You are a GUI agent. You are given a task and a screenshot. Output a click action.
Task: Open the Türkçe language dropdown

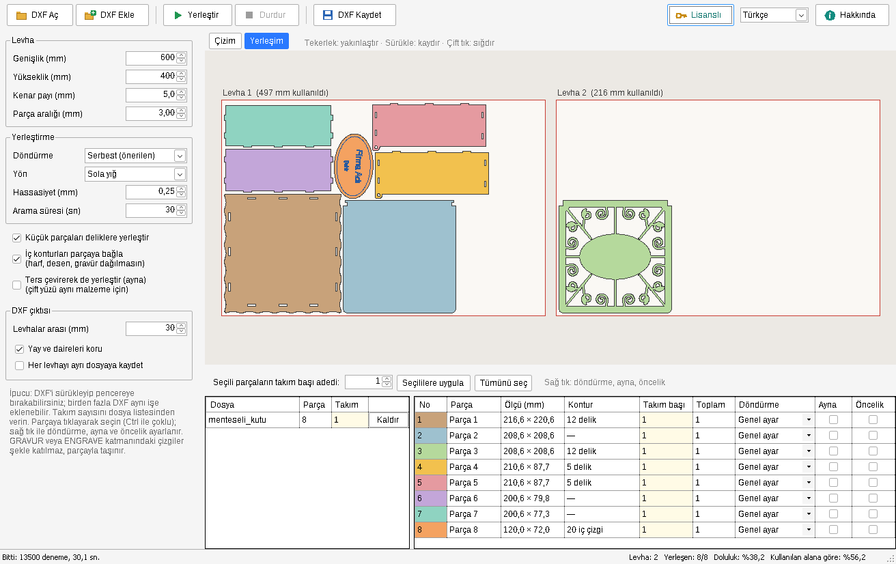(x=774, y=15)
